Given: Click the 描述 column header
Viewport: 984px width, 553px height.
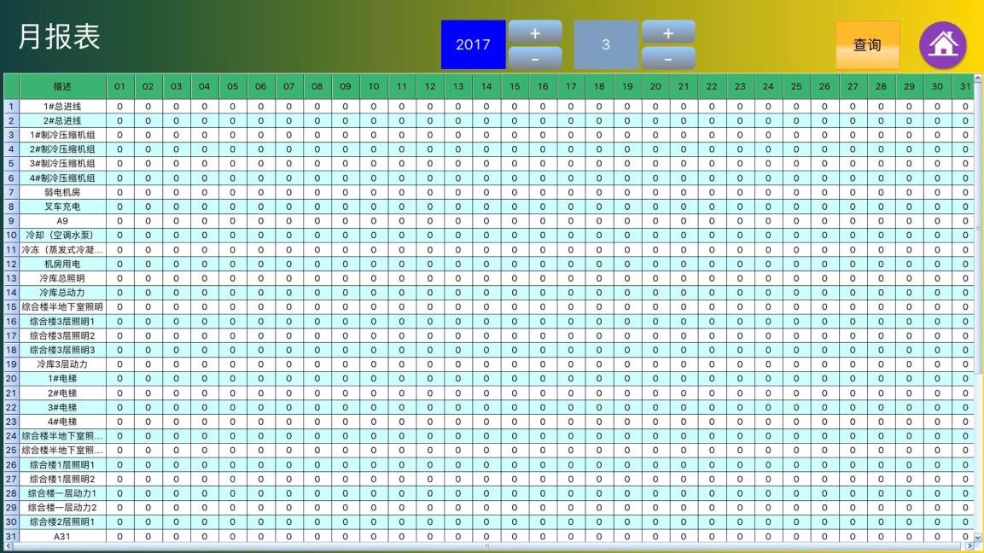Looking at the screenshot, I should coord(62,87).
